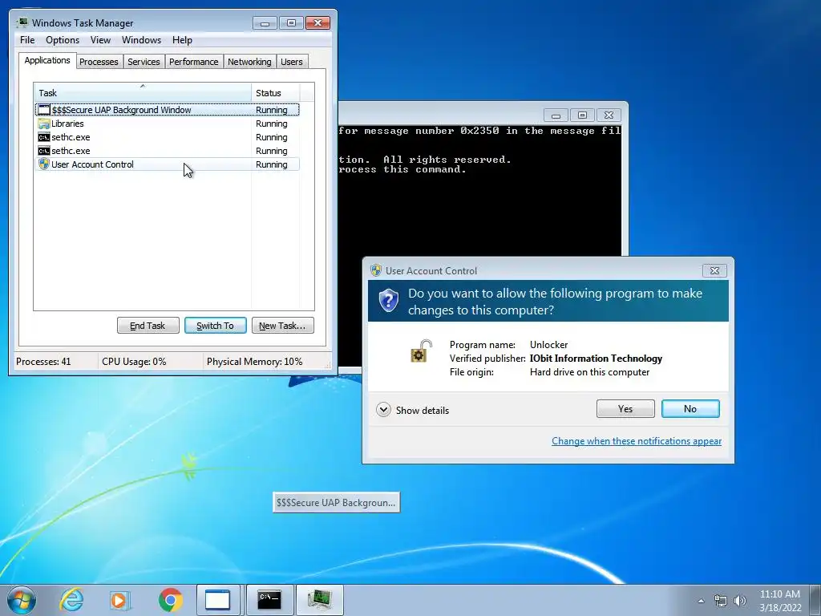
Task: Click No in the UAC dialog
Action: tap(690, 408)
